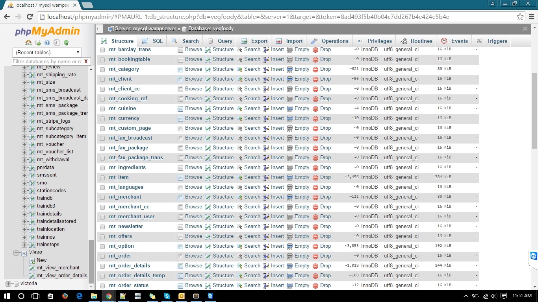Open mt_view_merchant in the tree

[x=58, y=268]
